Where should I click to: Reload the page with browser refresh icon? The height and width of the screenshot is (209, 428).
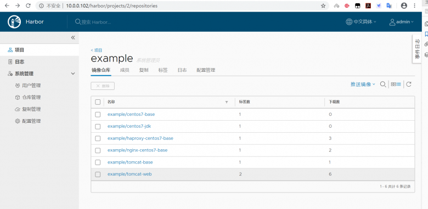click(x=28, y=5)
